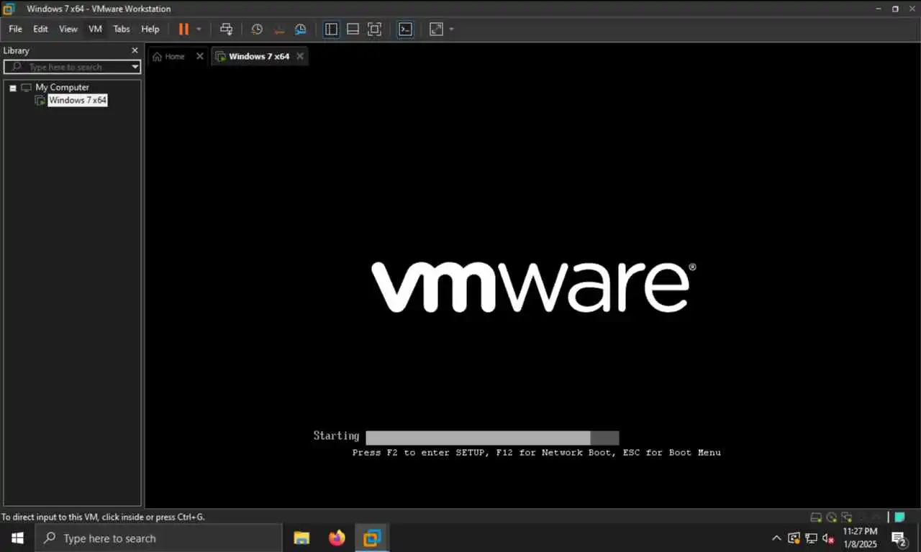
Task: Toggle the thumbnail bar view icon
Action: click(x=353, y=29)
